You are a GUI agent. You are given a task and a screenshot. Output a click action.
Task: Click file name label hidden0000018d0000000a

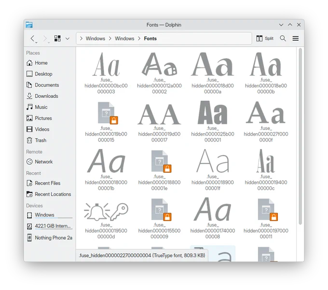tap(213, 86)
